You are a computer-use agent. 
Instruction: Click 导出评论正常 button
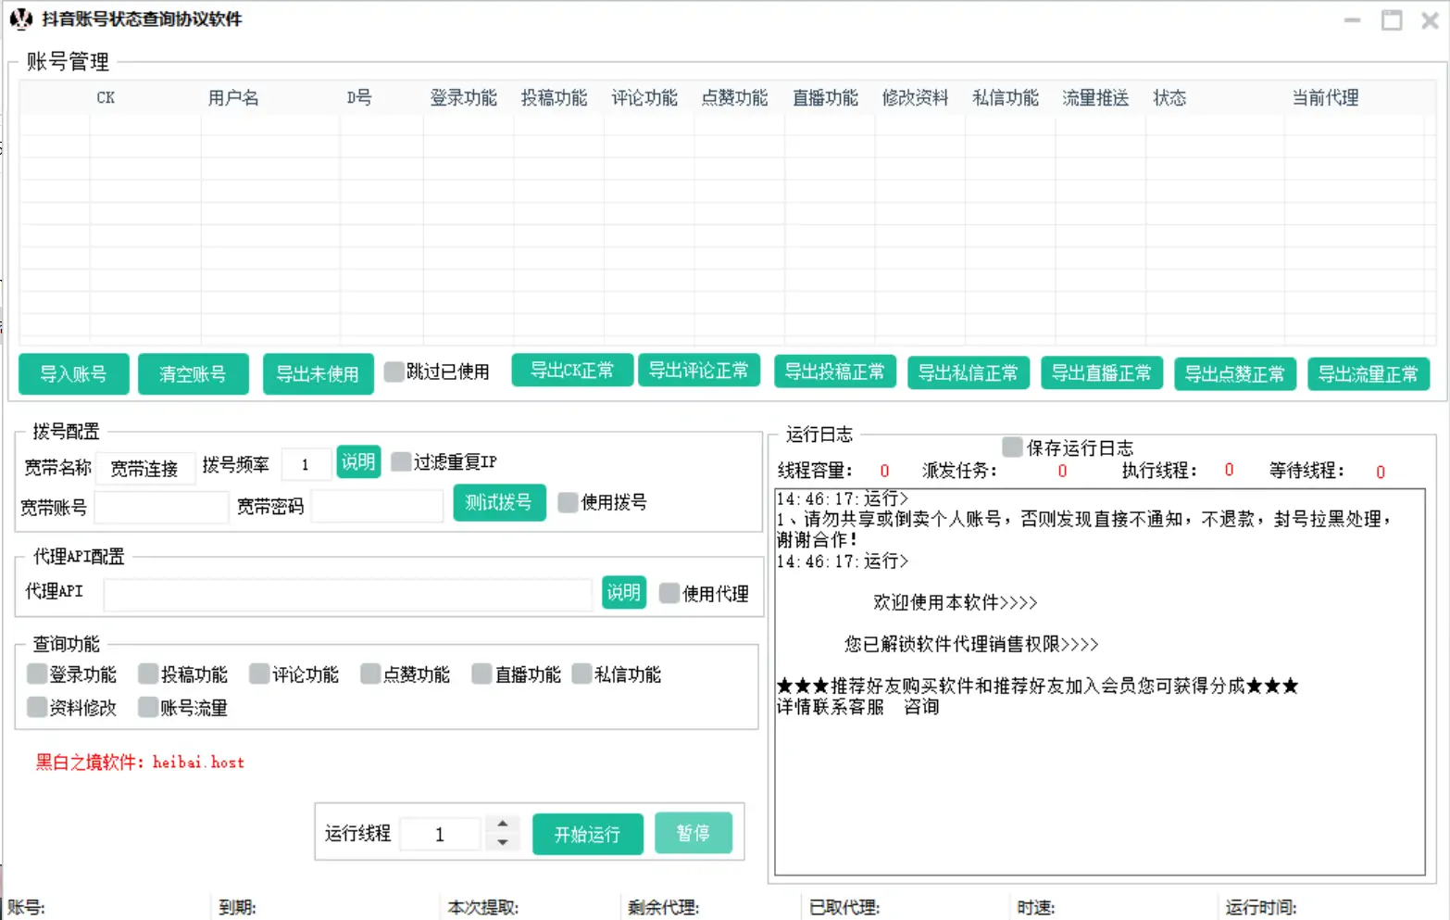click(699, 371)
